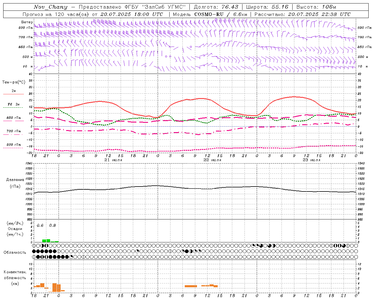Click the (мм/1ч.) precipitation unit label
This screenshot has width=373, height=298.
15,234
